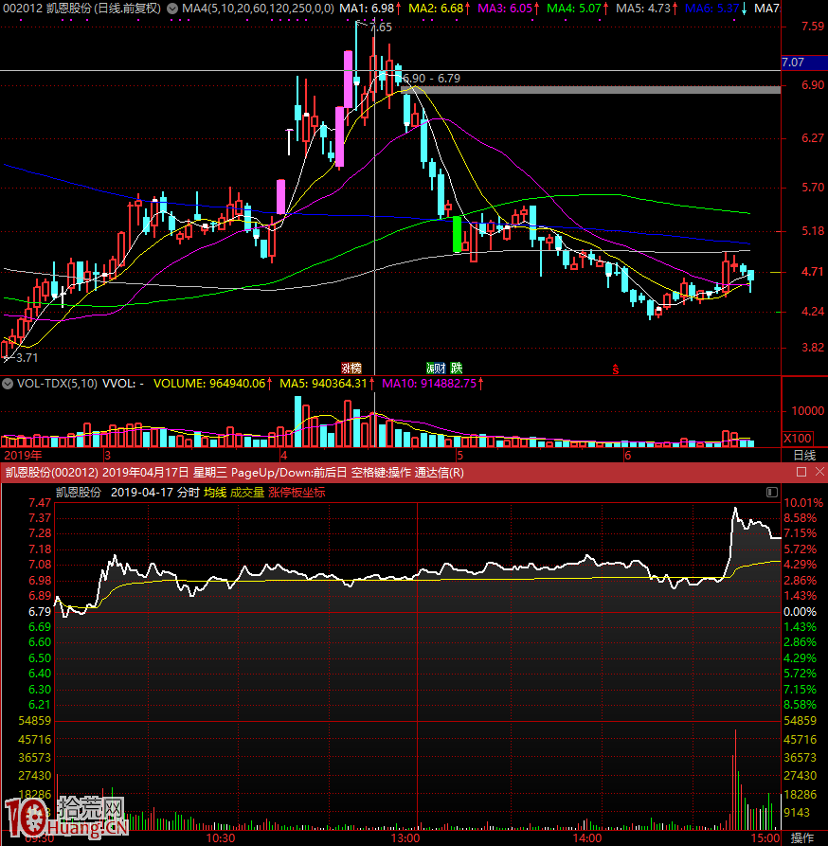The width and height of the screenshot is (828, 846).
Task: Toggle the 均线 average line display
Action: point(215,493)
